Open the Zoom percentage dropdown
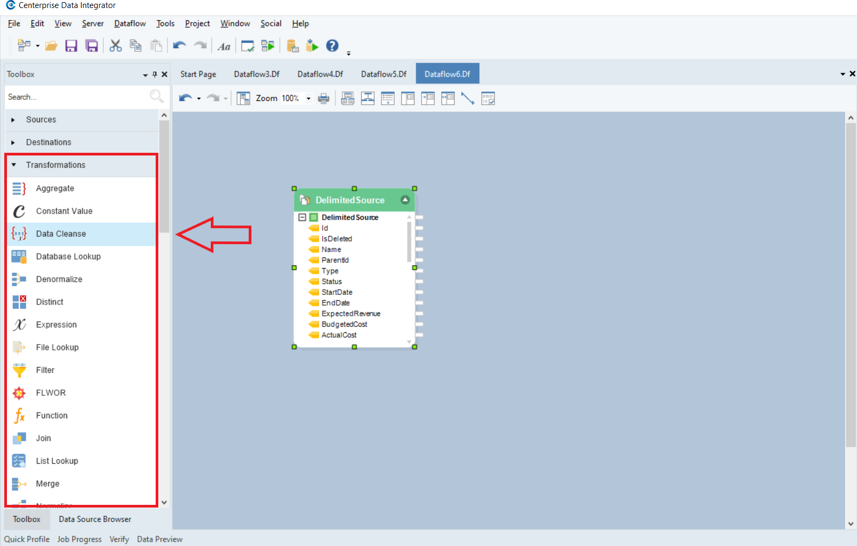This screenshot has height=546, width=857. click(x=308, y=98)
